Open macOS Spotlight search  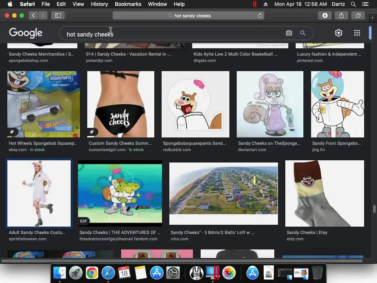[x=353, y=4]
